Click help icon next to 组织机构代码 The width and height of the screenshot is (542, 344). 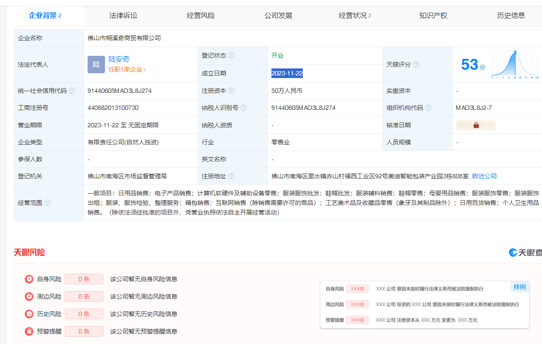pos(428,108)
